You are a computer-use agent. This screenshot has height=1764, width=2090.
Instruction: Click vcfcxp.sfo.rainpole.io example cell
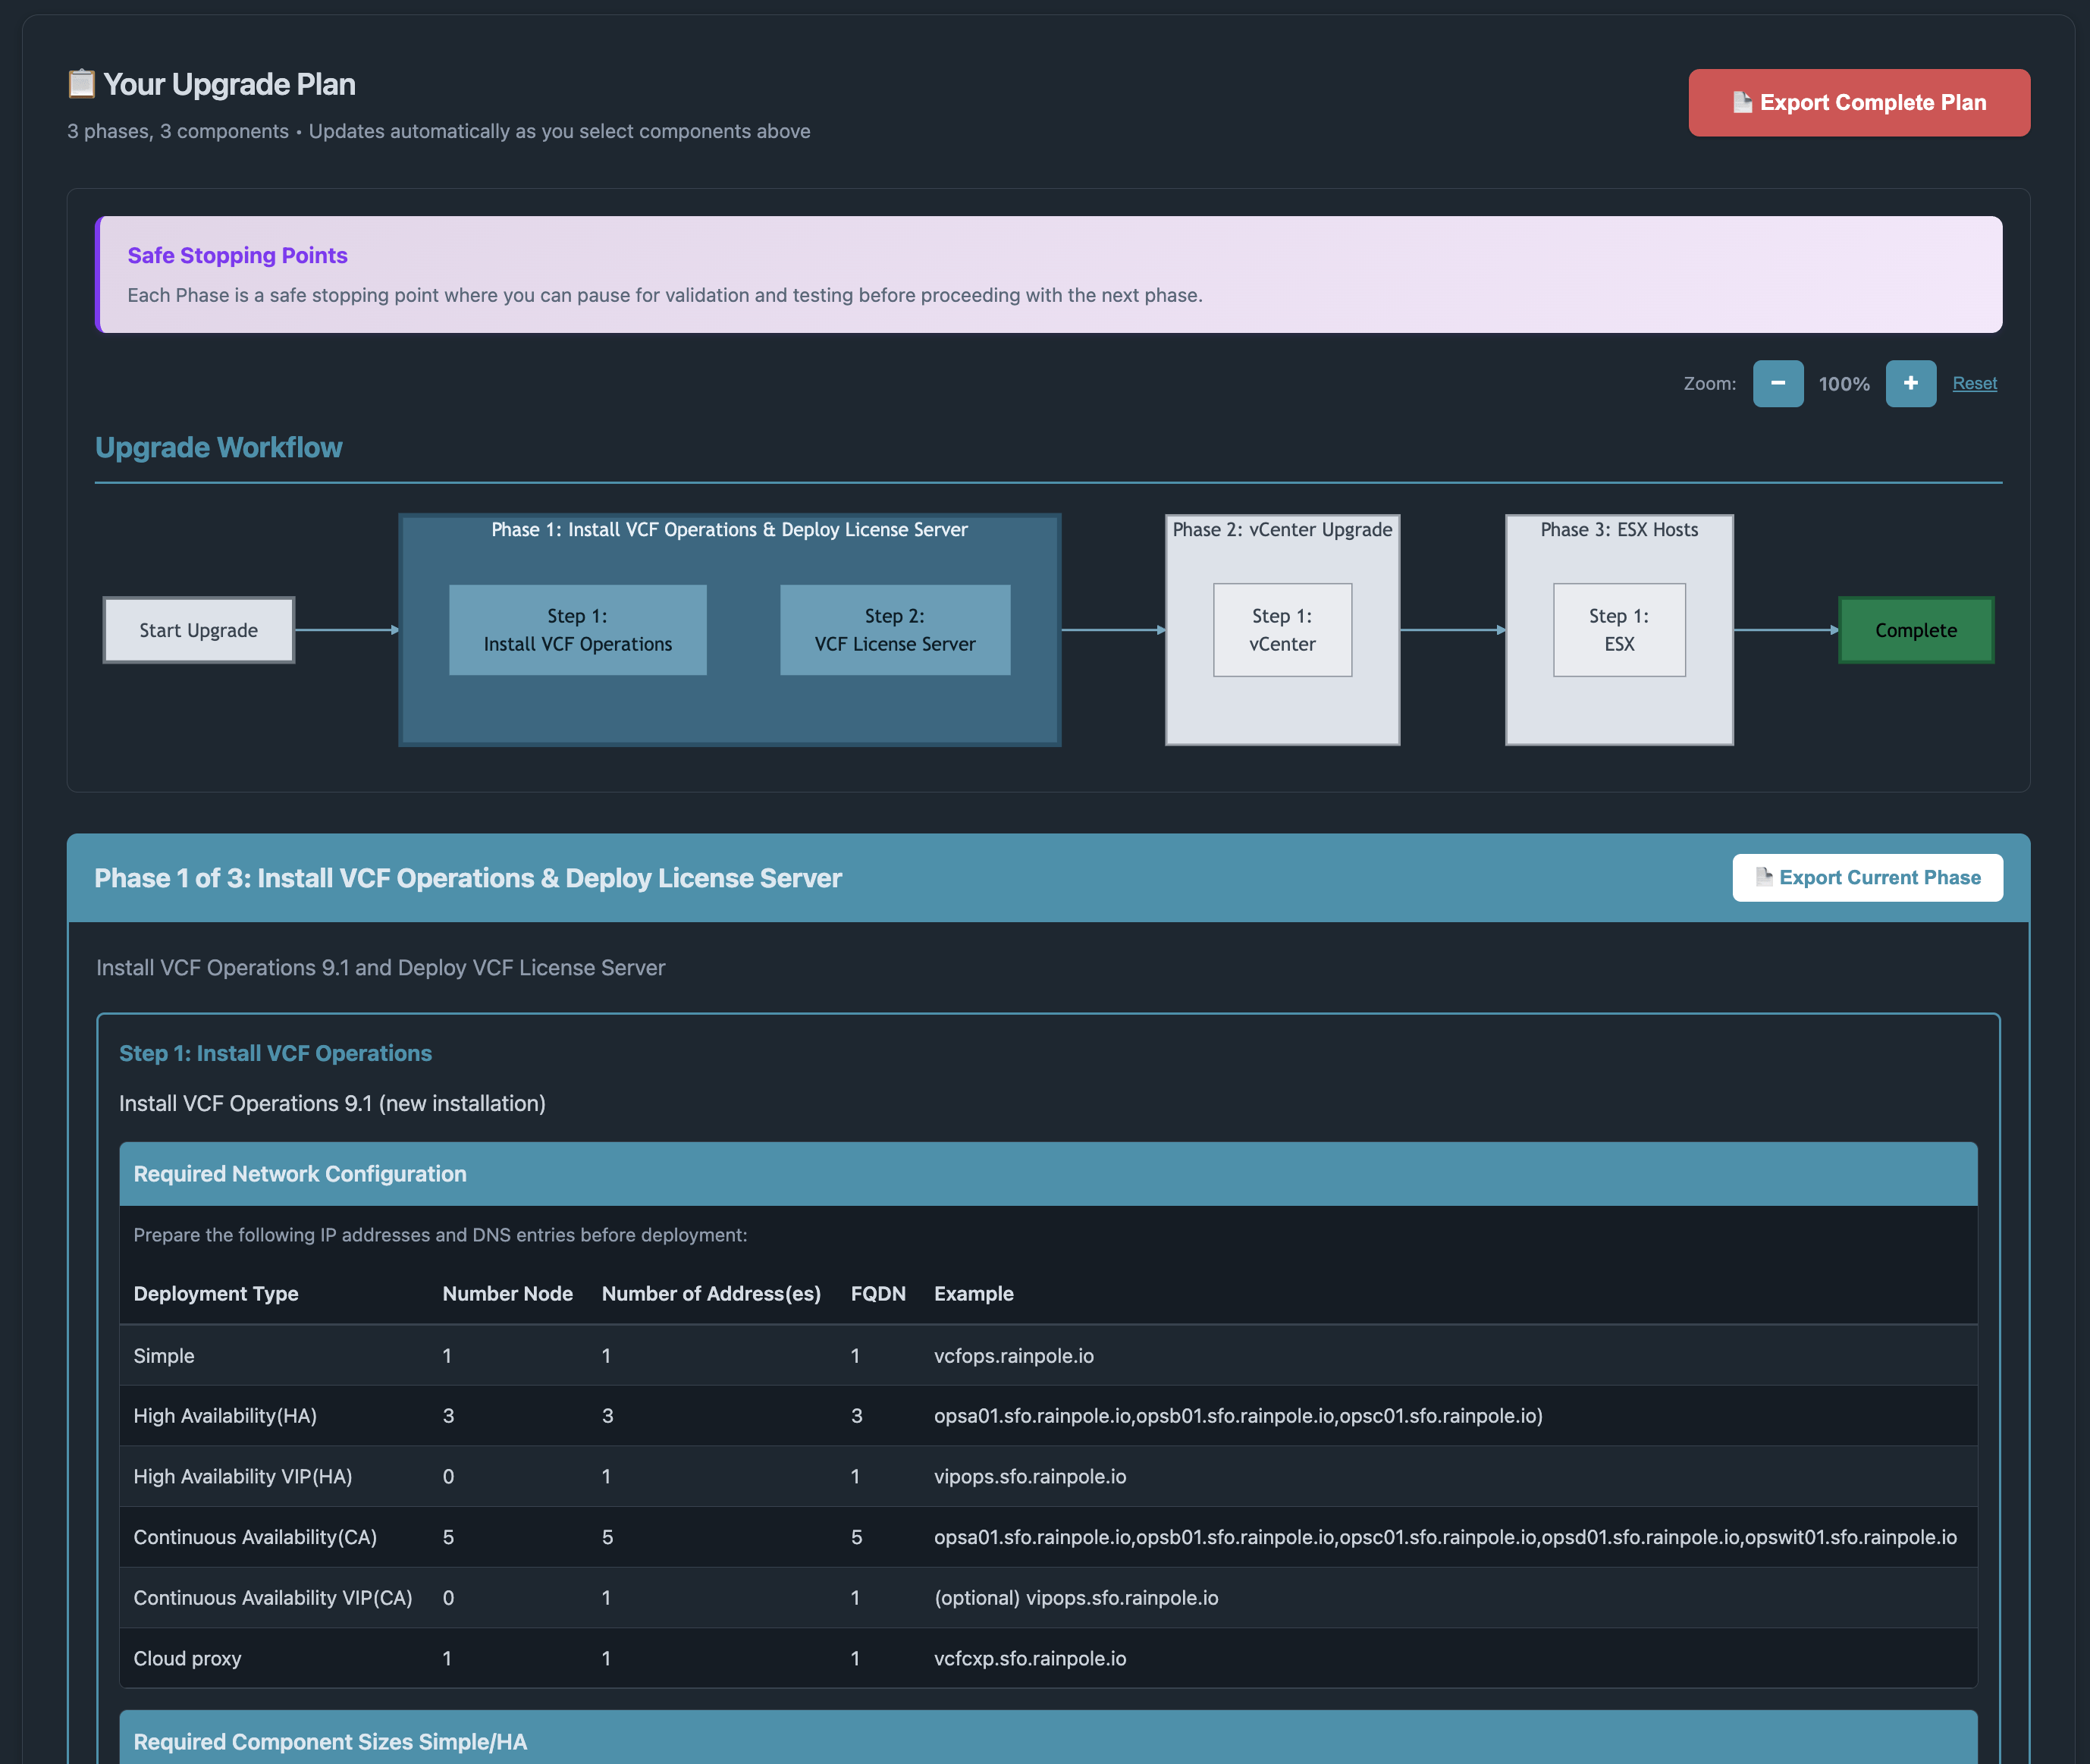1030,1658
